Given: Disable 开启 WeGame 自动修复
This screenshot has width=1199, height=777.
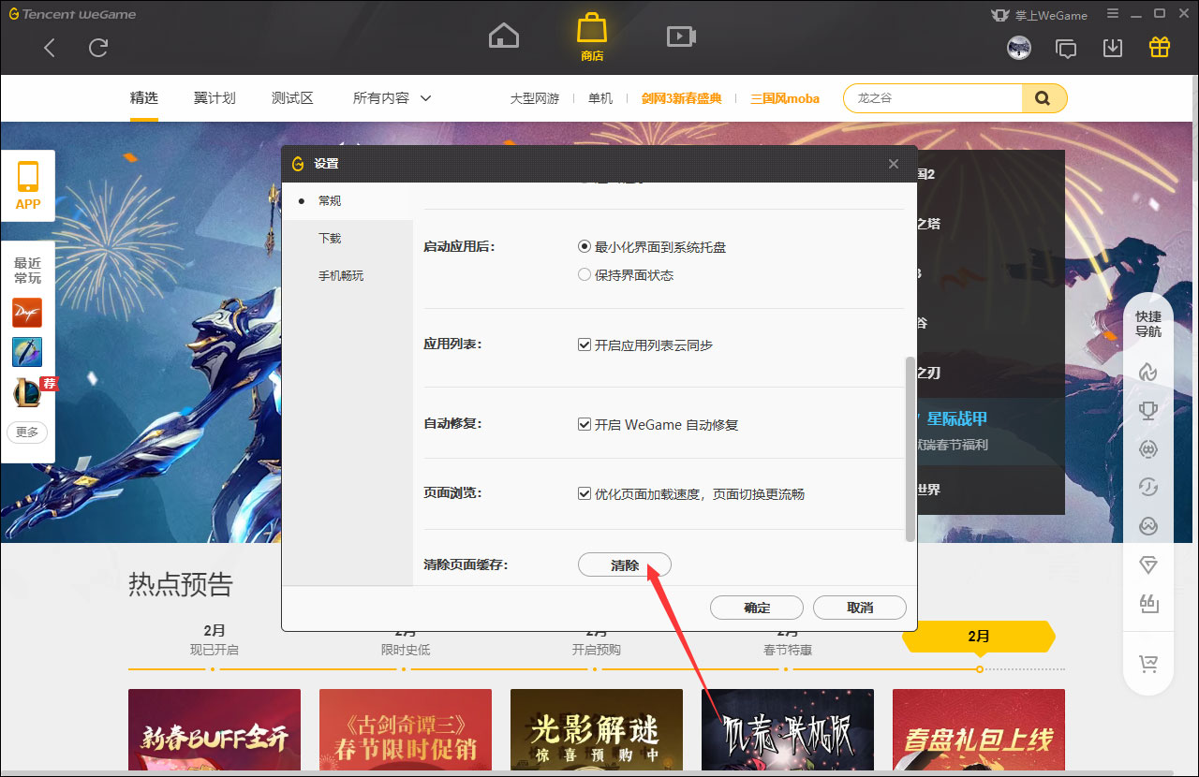Looking at the screenshot, I should pyautogui.click(x=584, y=424).
